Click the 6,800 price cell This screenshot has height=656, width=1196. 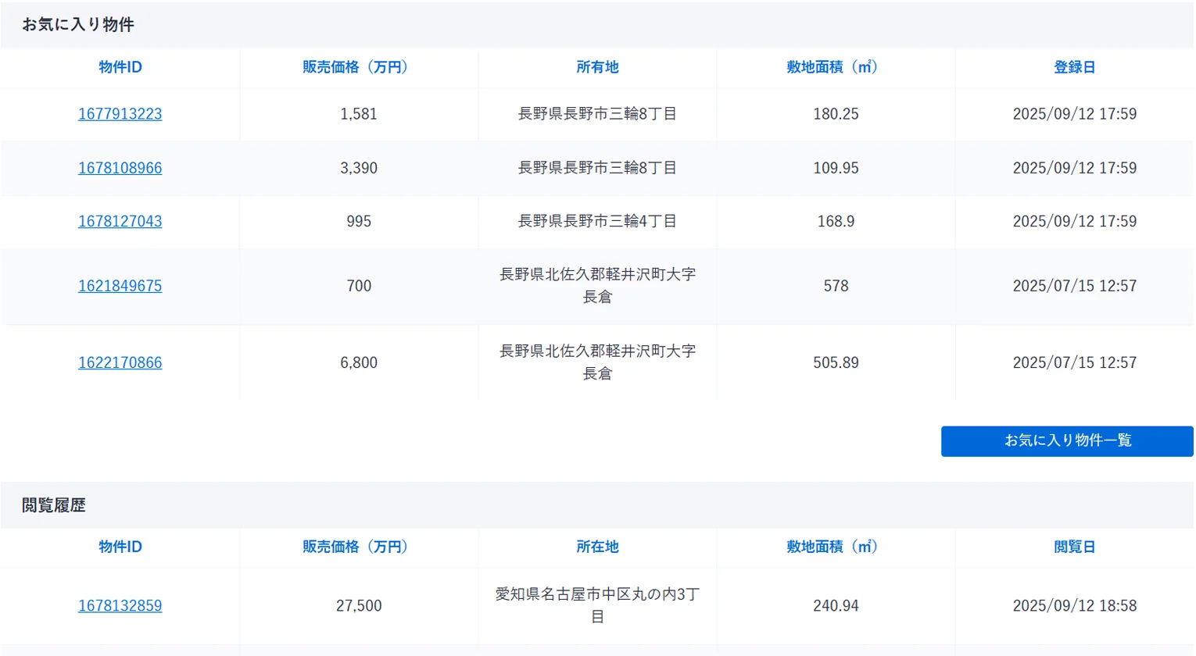pos(359,362)
